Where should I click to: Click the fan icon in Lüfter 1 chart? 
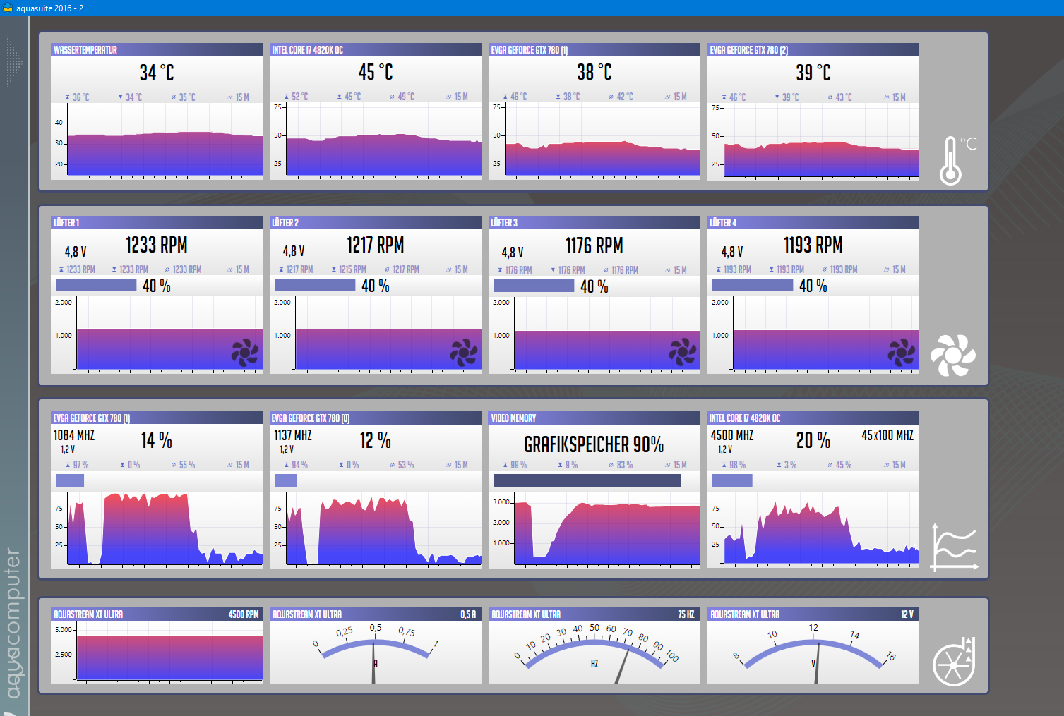[245, 353]
